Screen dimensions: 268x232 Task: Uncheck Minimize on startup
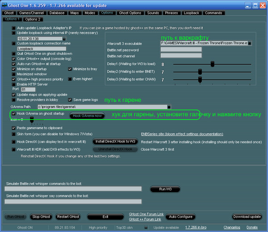click(13, 69)
